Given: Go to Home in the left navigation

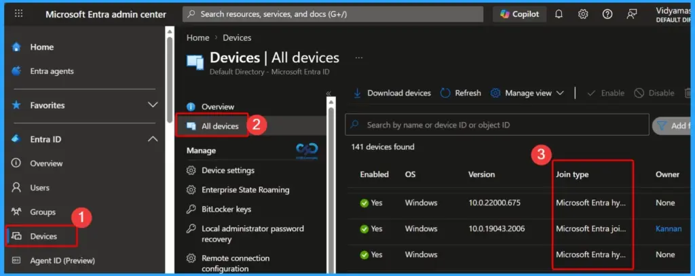Looking at the screenshot, I should pyautogui.click(x=41, y=47).
